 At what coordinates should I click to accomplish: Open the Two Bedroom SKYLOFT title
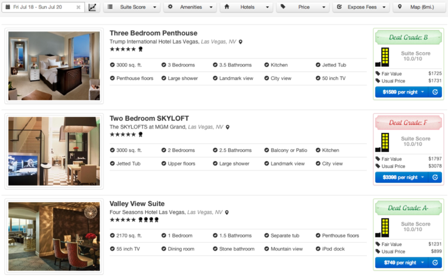149,119
